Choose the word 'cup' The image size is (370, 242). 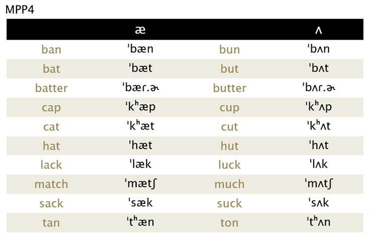click(229, 107)
